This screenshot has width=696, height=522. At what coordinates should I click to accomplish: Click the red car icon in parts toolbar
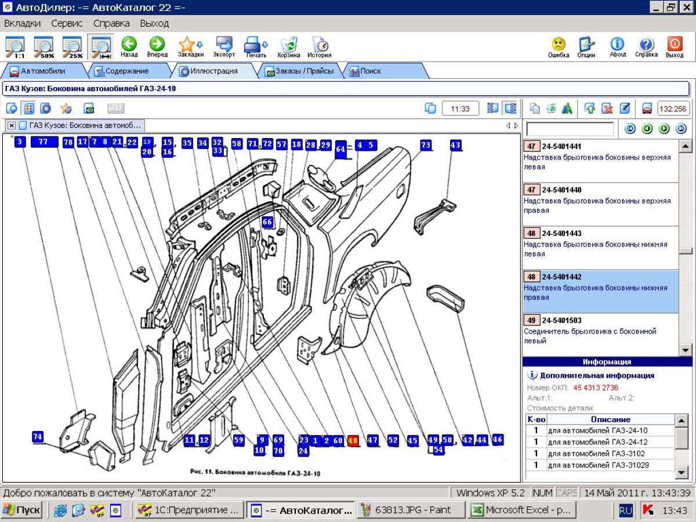coord(647,108)
